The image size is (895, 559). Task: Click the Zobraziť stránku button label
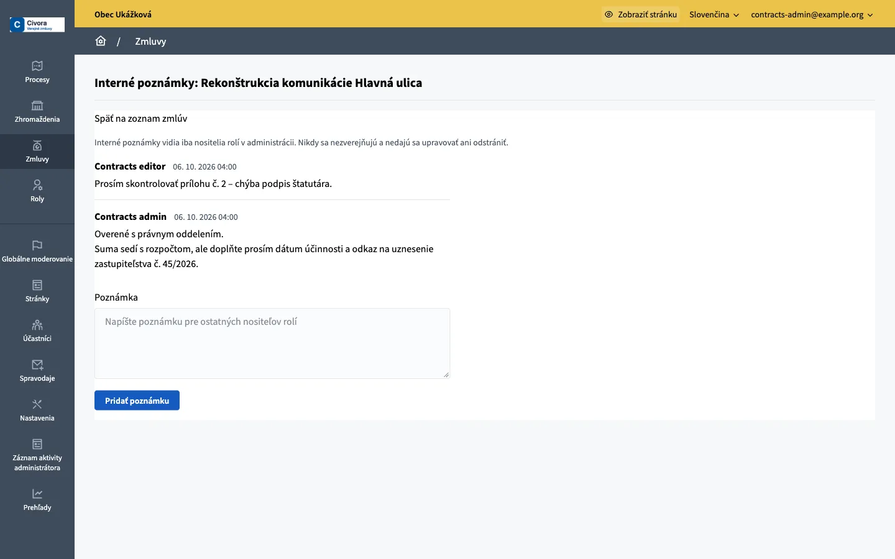(647, 14)
